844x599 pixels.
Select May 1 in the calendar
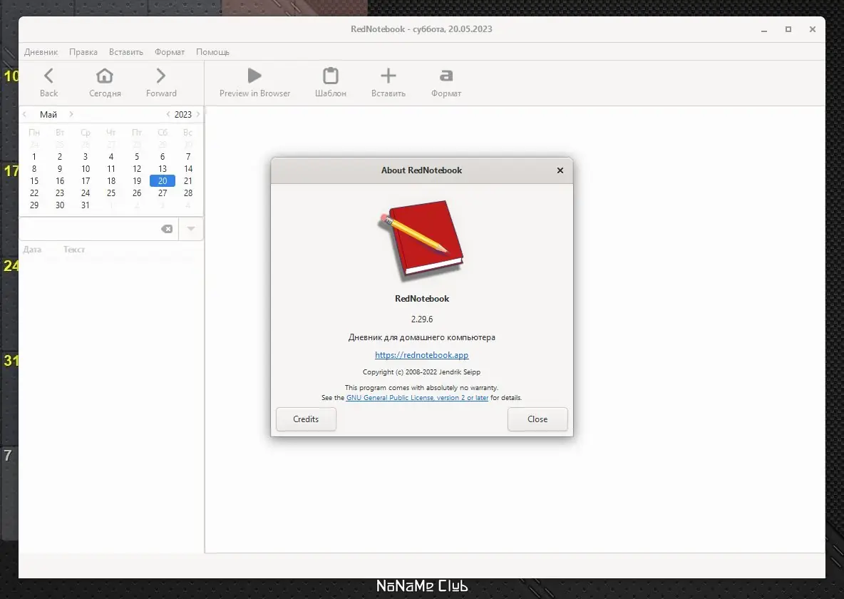[34, 157]
